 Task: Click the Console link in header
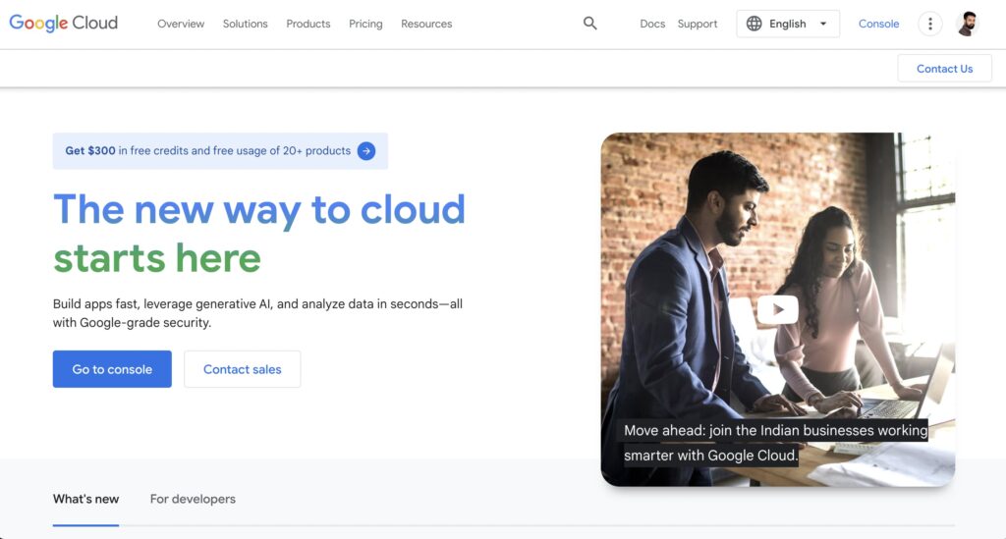878,24
